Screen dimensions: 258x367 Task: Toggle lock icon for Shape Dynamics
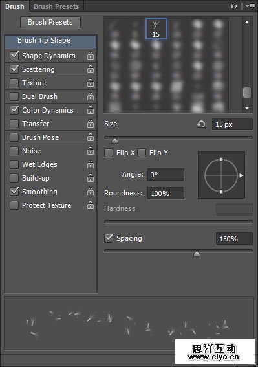tap(91, 56)
